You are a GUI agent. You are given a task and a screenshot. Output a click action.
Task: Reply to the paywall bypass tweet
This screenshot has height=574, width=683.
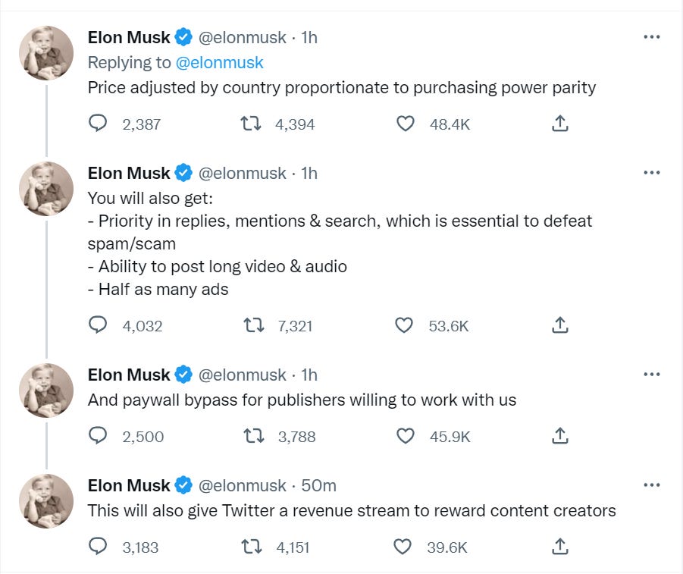[99, 436]
